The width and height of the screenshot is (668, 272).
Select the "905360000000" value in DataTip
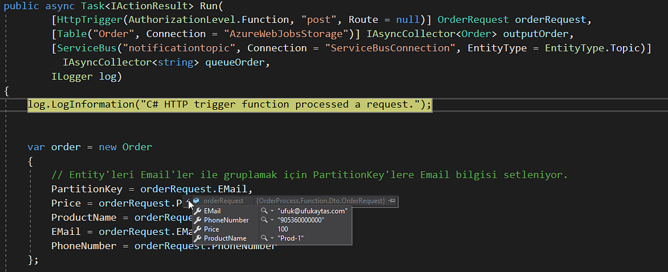pyautogui.click(x=301, y=220)
